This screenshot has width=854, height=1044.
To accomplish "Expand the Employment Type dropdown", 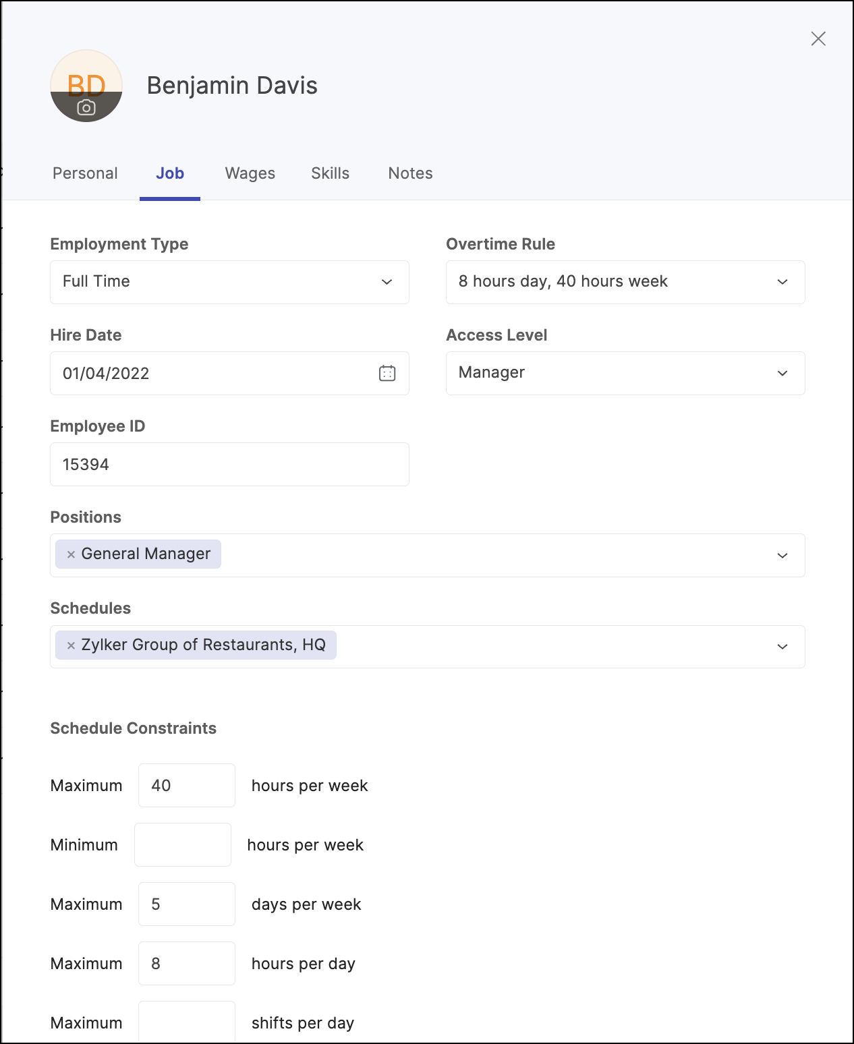I will click(229, 282).
